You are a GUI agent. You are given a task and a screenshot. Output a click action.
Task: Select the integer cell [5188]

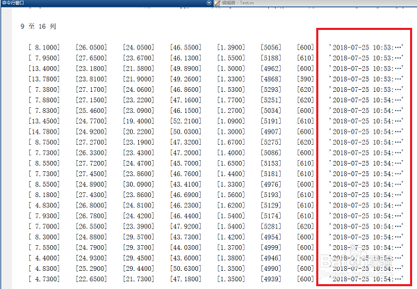[x=271, y=58]
